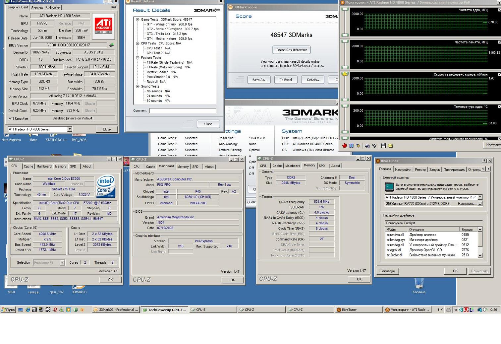Select GT2 - Battle of Proxycon result row
Image resolution: width=501 pixels, height=344 pixels.
(x=173, y=29)
